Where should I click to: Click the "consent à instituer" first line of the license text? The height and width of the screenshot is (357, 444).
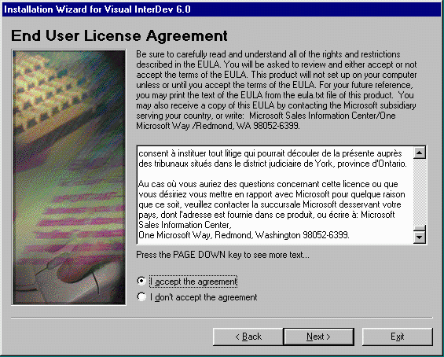270,153
